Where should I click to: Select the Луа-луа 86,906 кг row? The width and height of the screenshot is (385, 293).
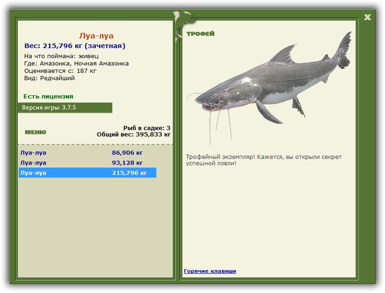88,153
